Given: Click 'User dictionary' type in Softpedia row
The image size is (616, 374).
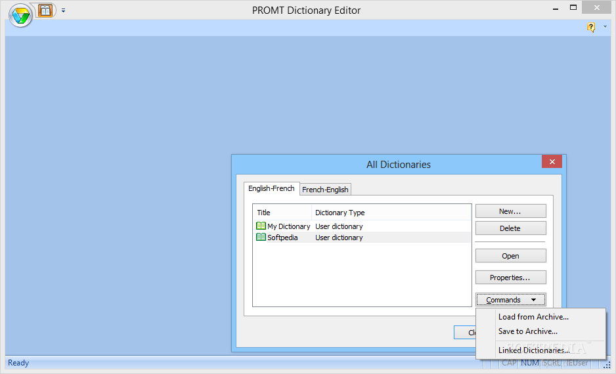Looking at the screenshot, I should [x=339, y=238].
